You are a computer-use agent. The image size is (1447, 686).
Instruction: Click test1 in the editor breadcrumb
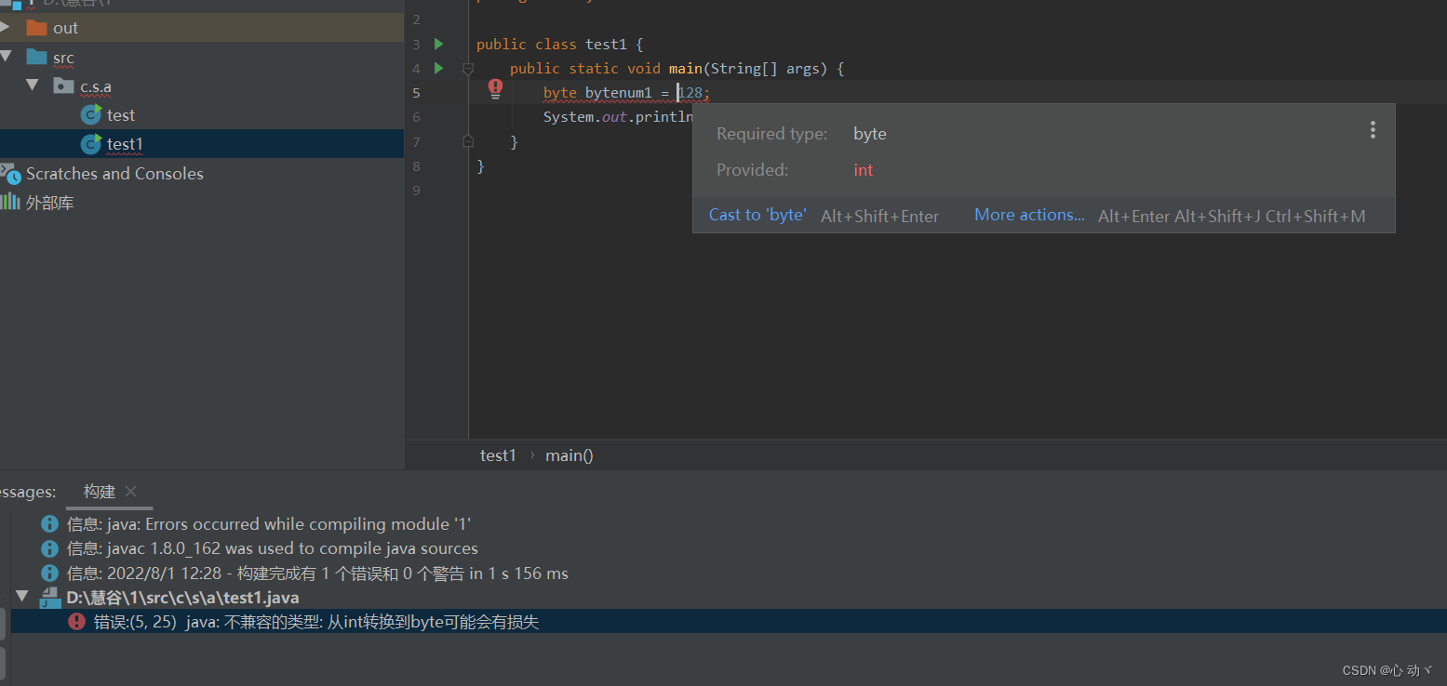click(498, 455)
